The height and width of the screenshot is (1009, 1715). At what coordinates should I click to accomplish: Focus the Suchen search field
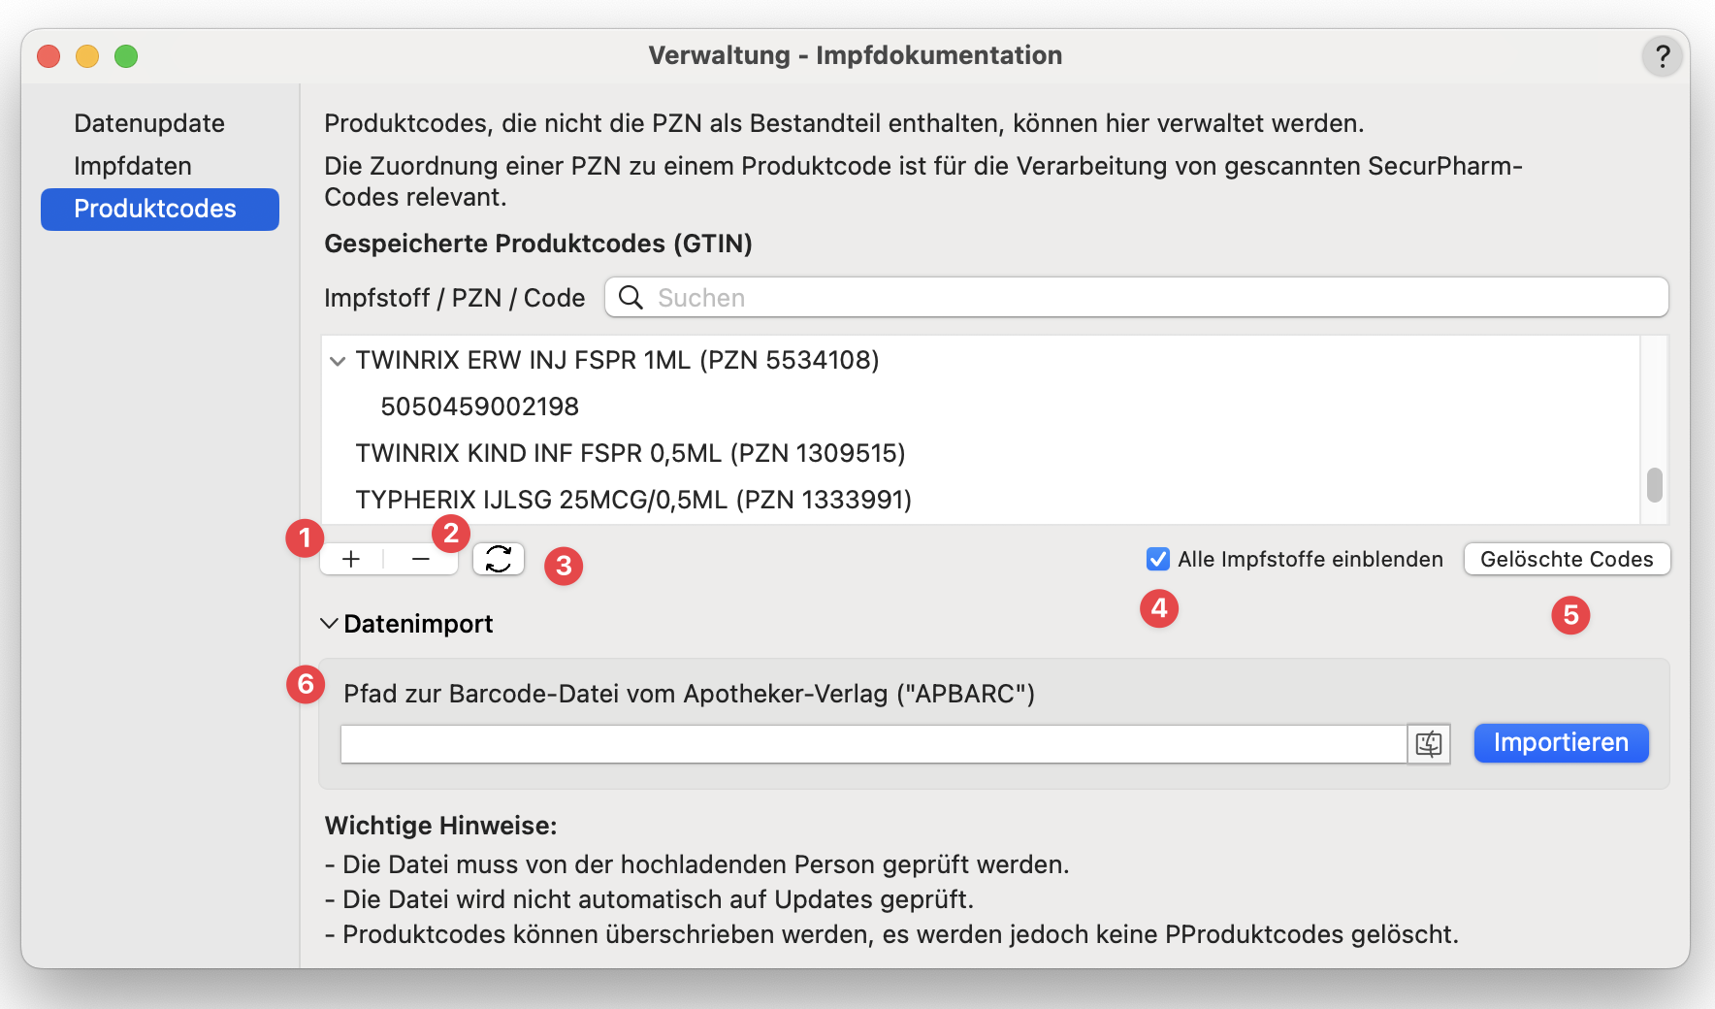[1154, 298]
